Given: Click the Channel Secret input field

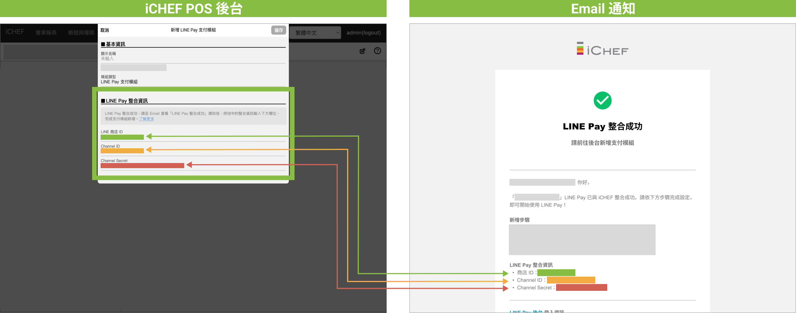Looking at the screenshot, I should (142, 166).
